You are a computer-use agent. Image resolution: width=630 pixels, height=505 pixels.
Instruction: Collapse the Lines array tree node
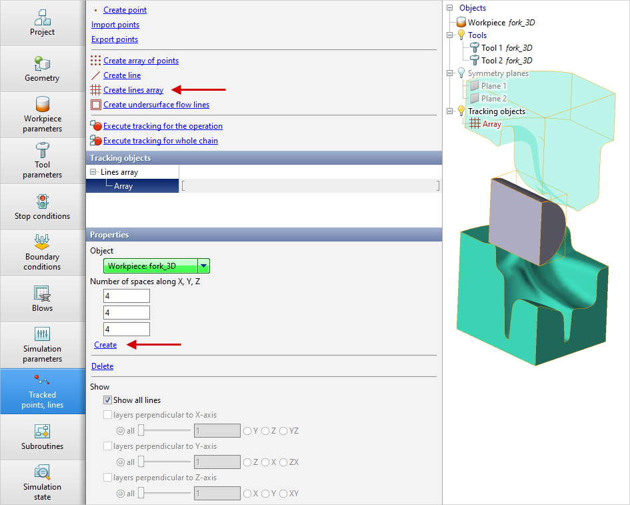tap(93, 172)
